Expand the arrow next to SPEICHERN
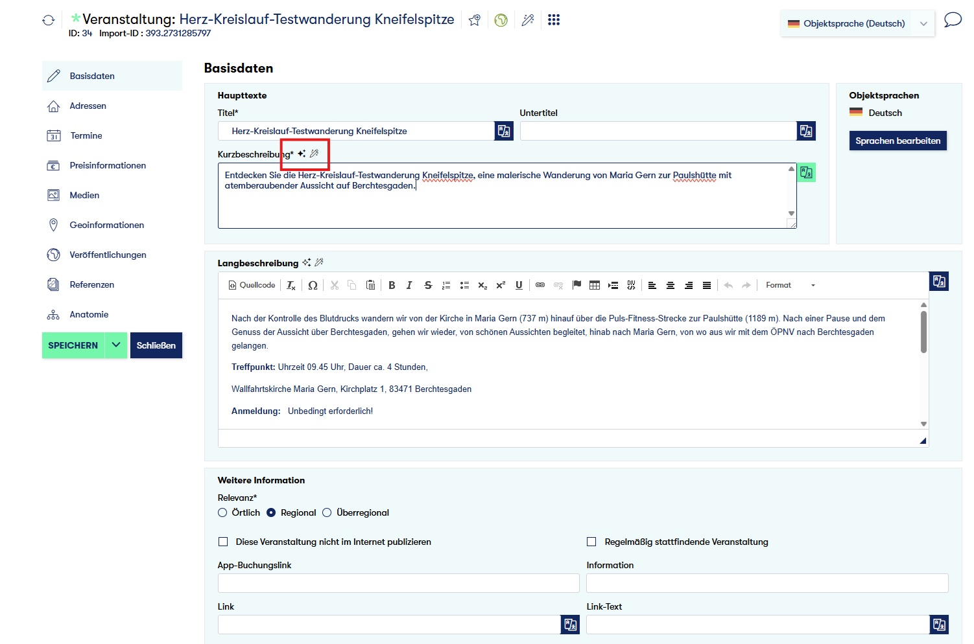The image size is (974, 644). click(116, 345)
